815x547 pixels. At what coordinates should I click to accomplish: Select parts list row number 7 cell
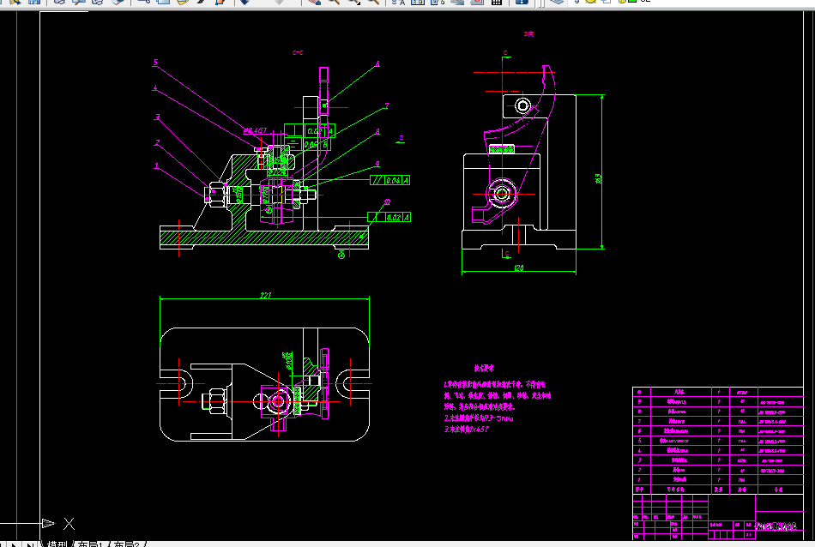pos(642,421)
